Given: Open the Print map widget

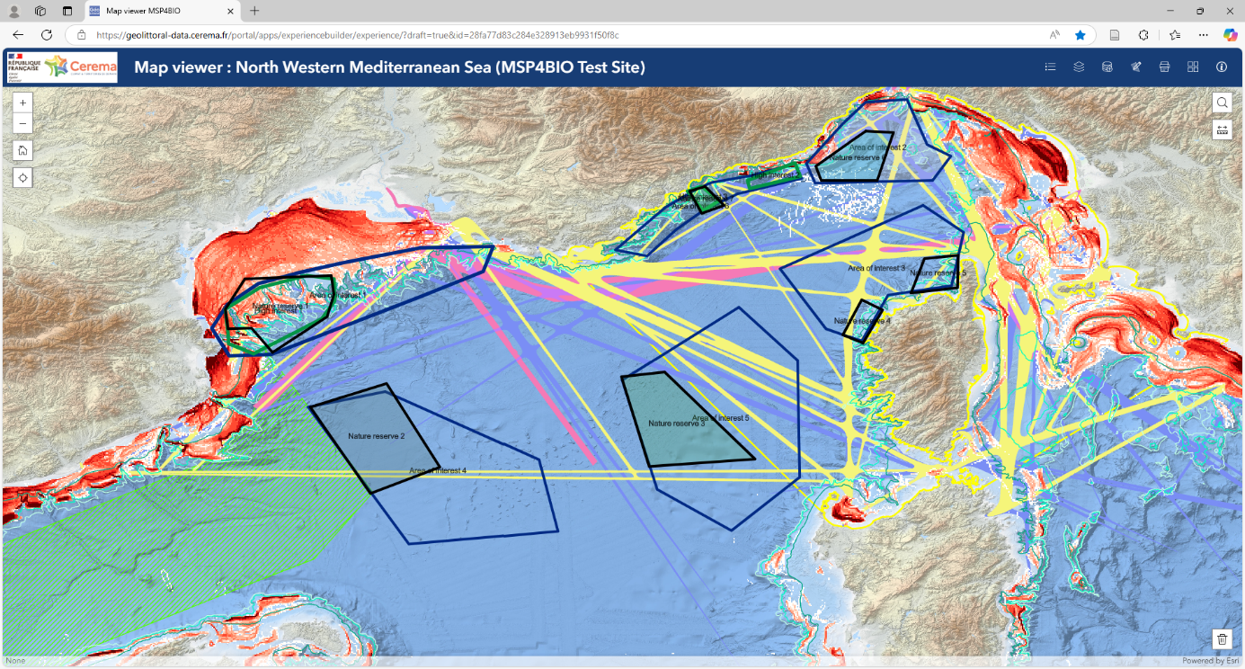Looking at the screenshot, I should (1164, 67).
